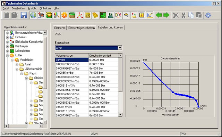
Task: Click the green bar chart toolbar icon
Action: [x=111, y=15]
